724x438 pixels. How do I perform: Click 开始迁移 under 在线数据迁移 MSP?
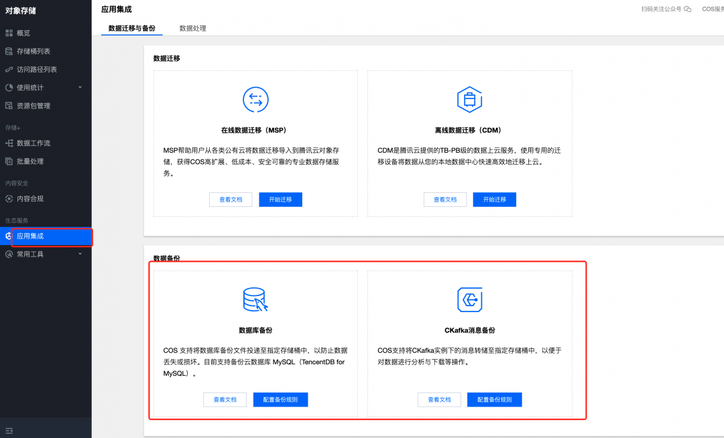[280, 200]
